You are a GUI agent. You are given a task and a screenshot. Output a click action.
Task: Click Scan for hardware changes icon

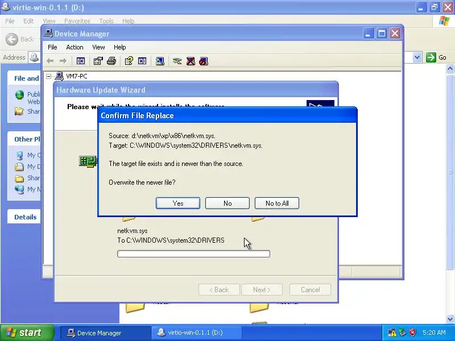coord(160,61)
